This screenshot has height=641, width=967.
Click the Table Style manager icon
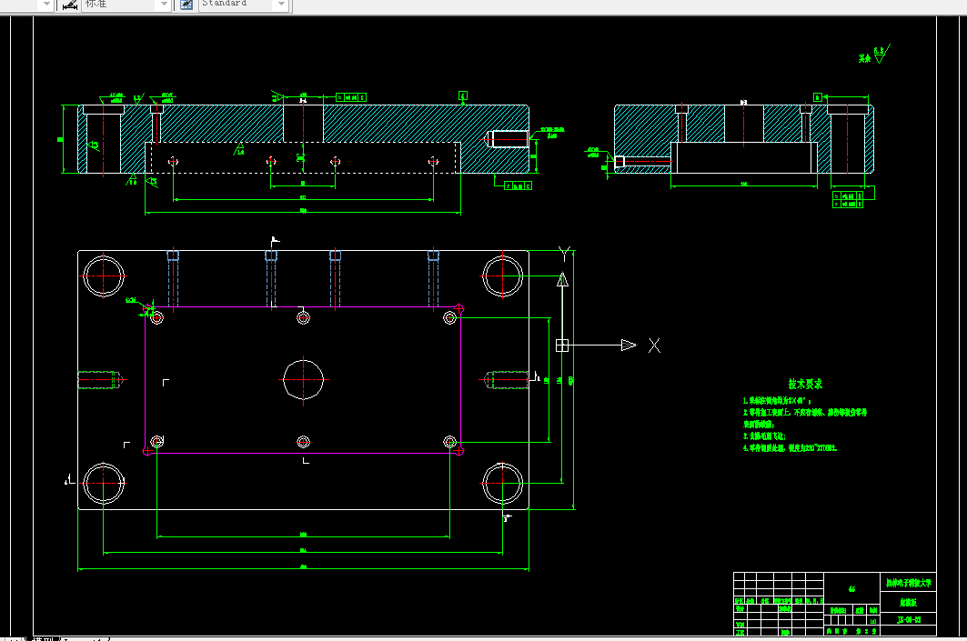click(x=186, y=5)
